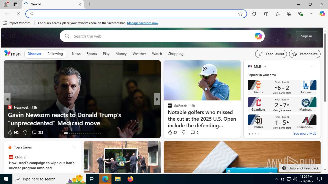Open CNN Israel campaign article

pyautogui.click(x=42, y=165)
